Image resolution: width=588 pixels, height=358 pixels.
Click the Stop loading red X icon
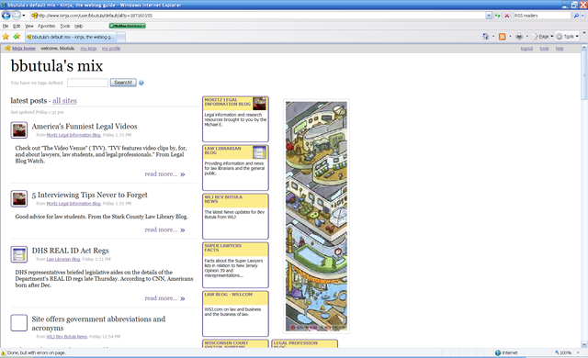506,16
